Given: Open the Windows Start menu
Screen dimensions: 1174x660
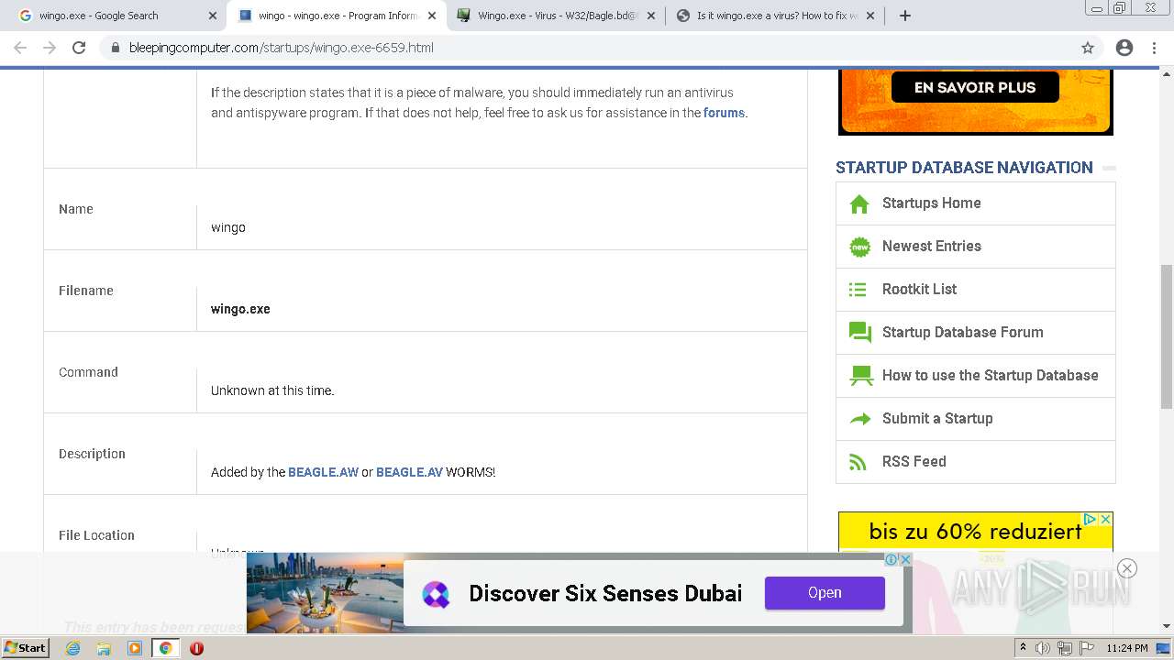Looking at the screenshot, I should [26, 648].
